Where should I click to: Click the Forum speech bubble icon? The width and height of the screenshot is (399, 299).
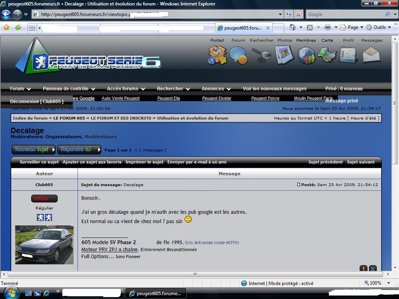coord(238,55)
